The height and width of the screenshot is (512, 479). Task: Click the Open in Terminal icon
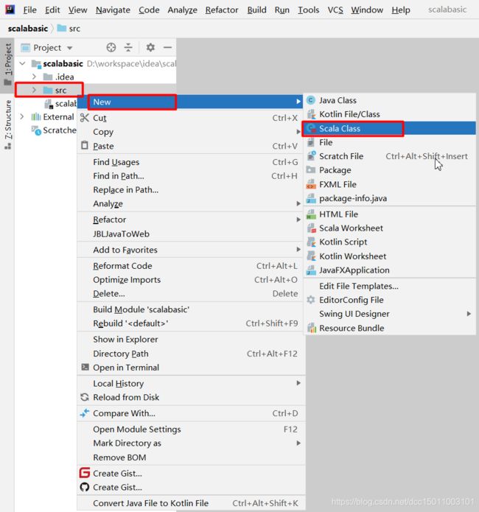(85, 367)
